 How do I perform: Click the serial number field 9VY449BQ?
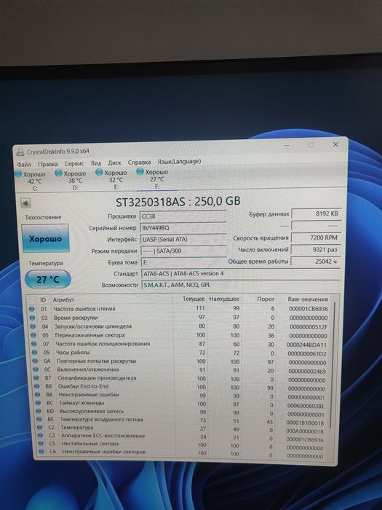tap(183, 227)
